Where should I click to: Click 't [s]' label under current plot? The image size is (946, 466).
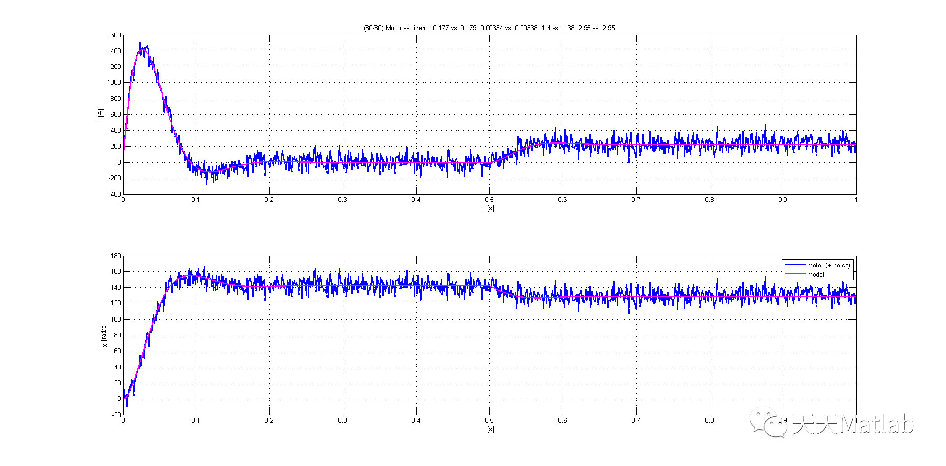click(489, 208)
